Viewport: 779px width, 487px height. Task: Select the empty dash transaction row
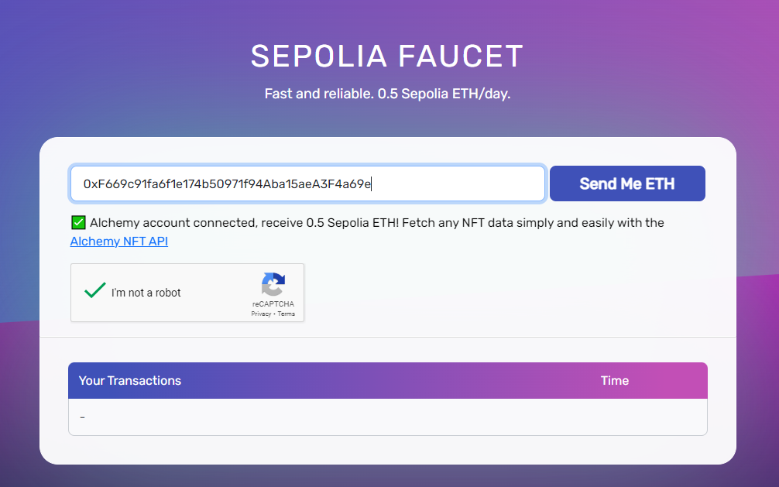click(x=387, y=417)
